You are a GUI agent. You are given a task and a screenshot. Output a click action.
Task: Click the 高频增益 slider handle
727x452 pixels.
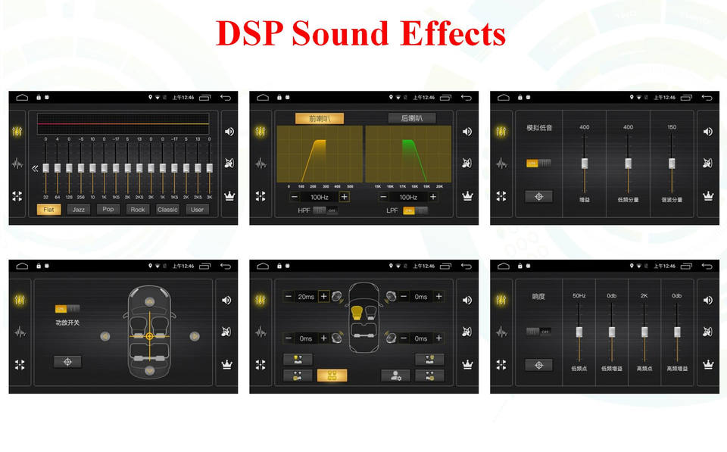(677, 332)
